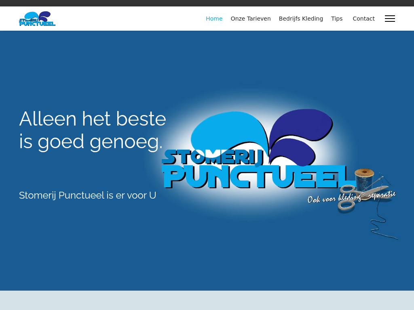414x310 pixels.
Task: Open the Tips menu item
Action: pos(337,19)
